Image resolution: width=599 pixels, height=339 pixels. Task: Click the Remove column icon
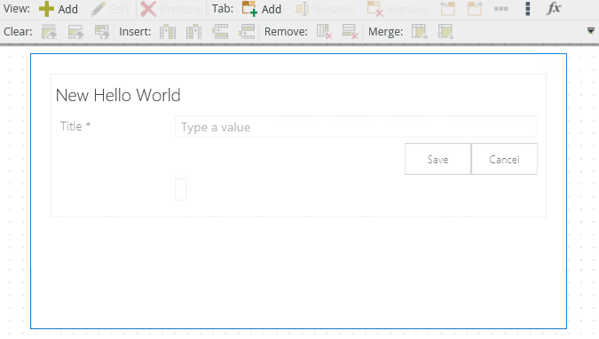(x=324, y=32)
